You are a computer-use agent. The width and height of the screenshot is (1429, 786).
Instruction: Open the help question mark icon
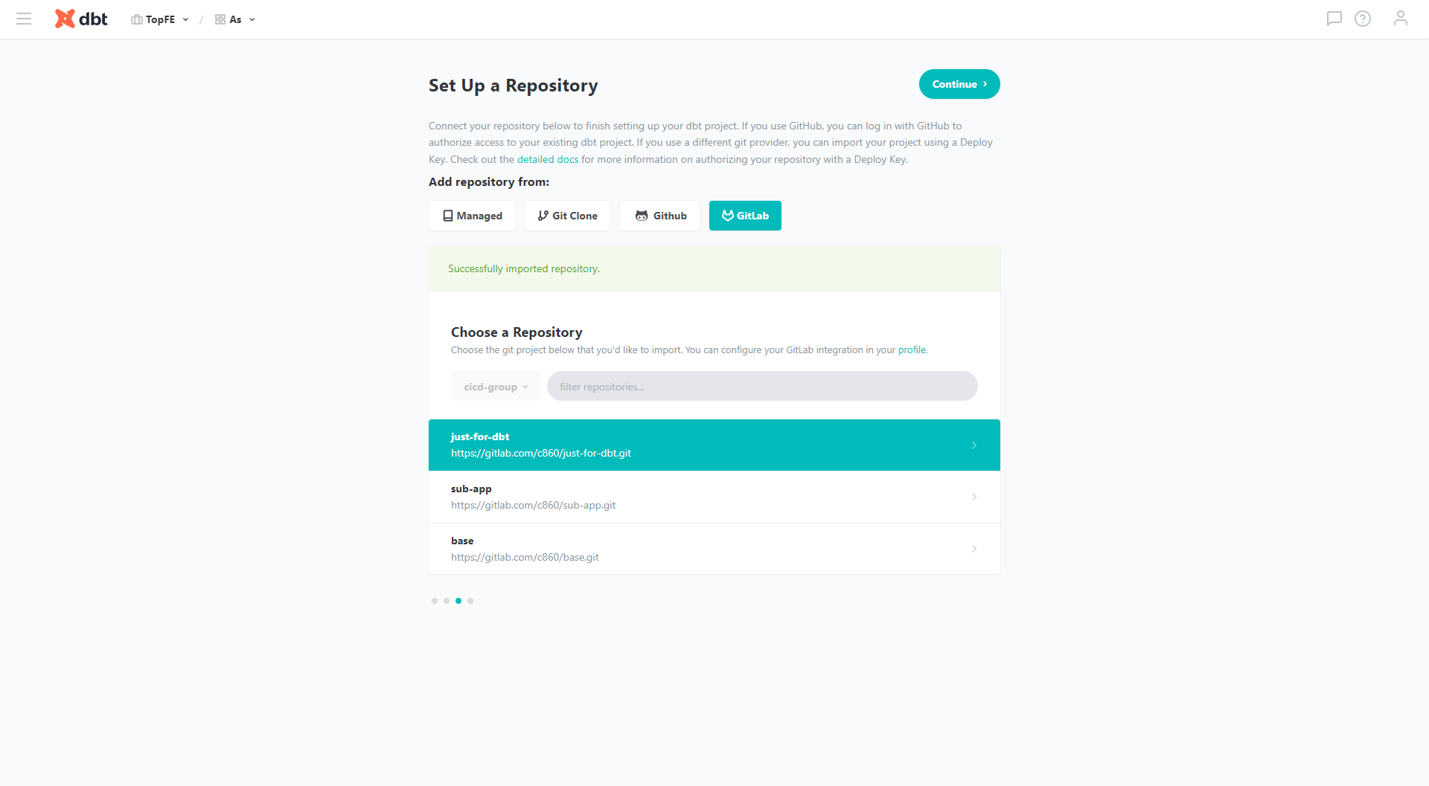click(1362, 19)
